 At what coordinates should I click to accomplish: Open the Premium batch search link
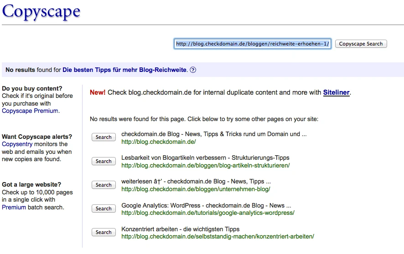coord(14,207)
